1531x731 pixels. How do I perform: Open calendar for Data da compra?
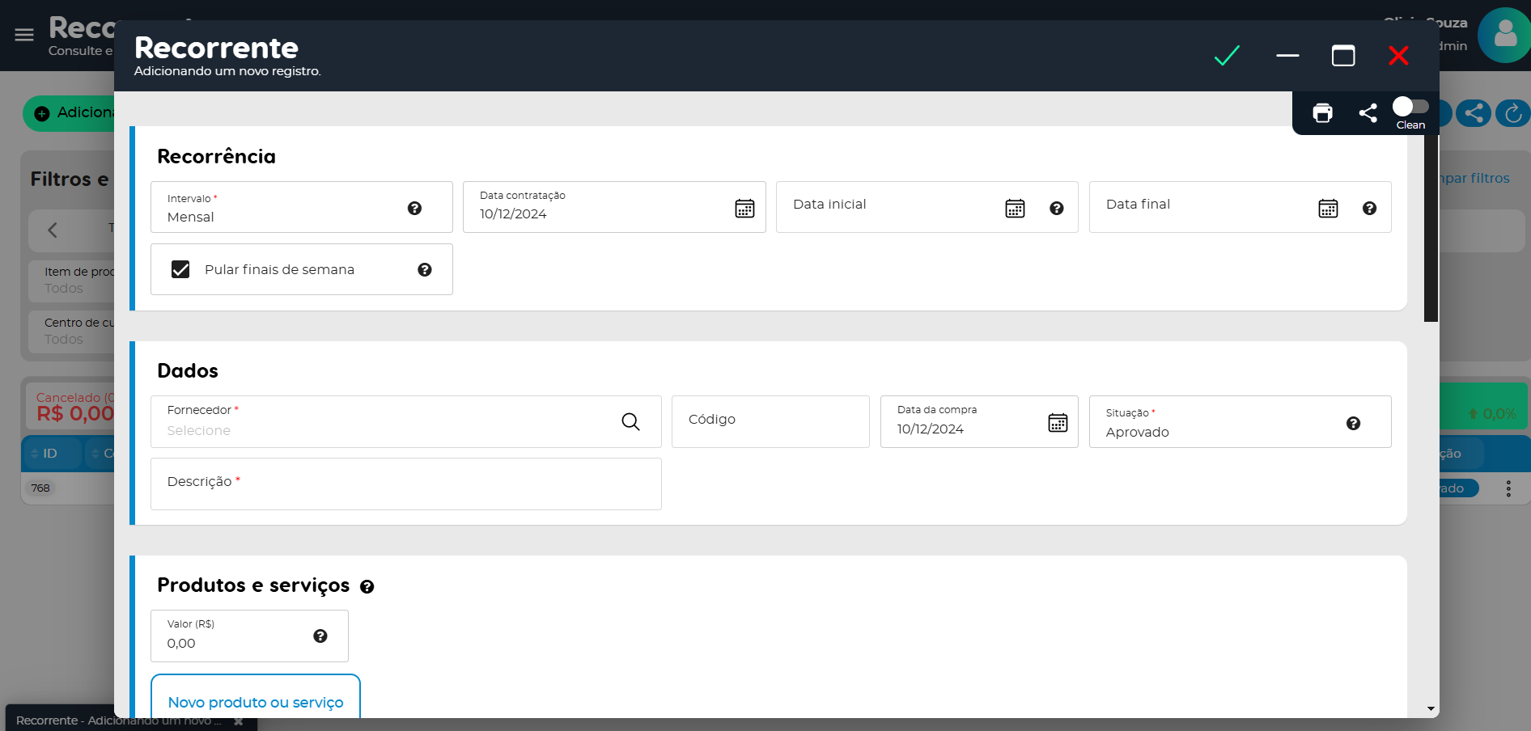(1058, 422)
